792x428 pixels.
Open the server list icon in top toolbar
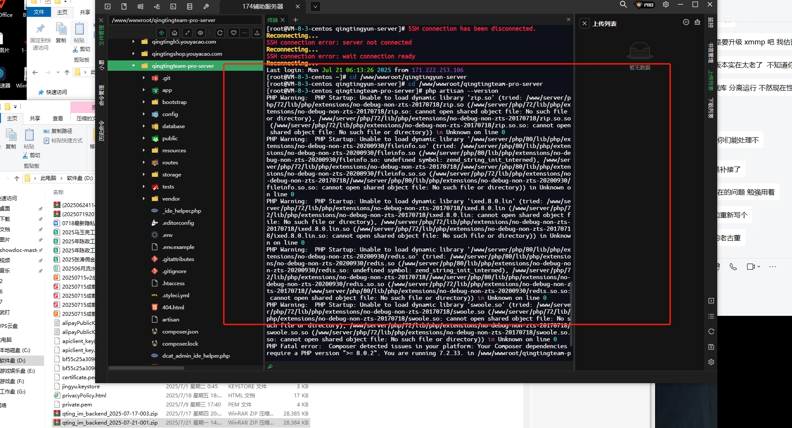coord(189,6)
